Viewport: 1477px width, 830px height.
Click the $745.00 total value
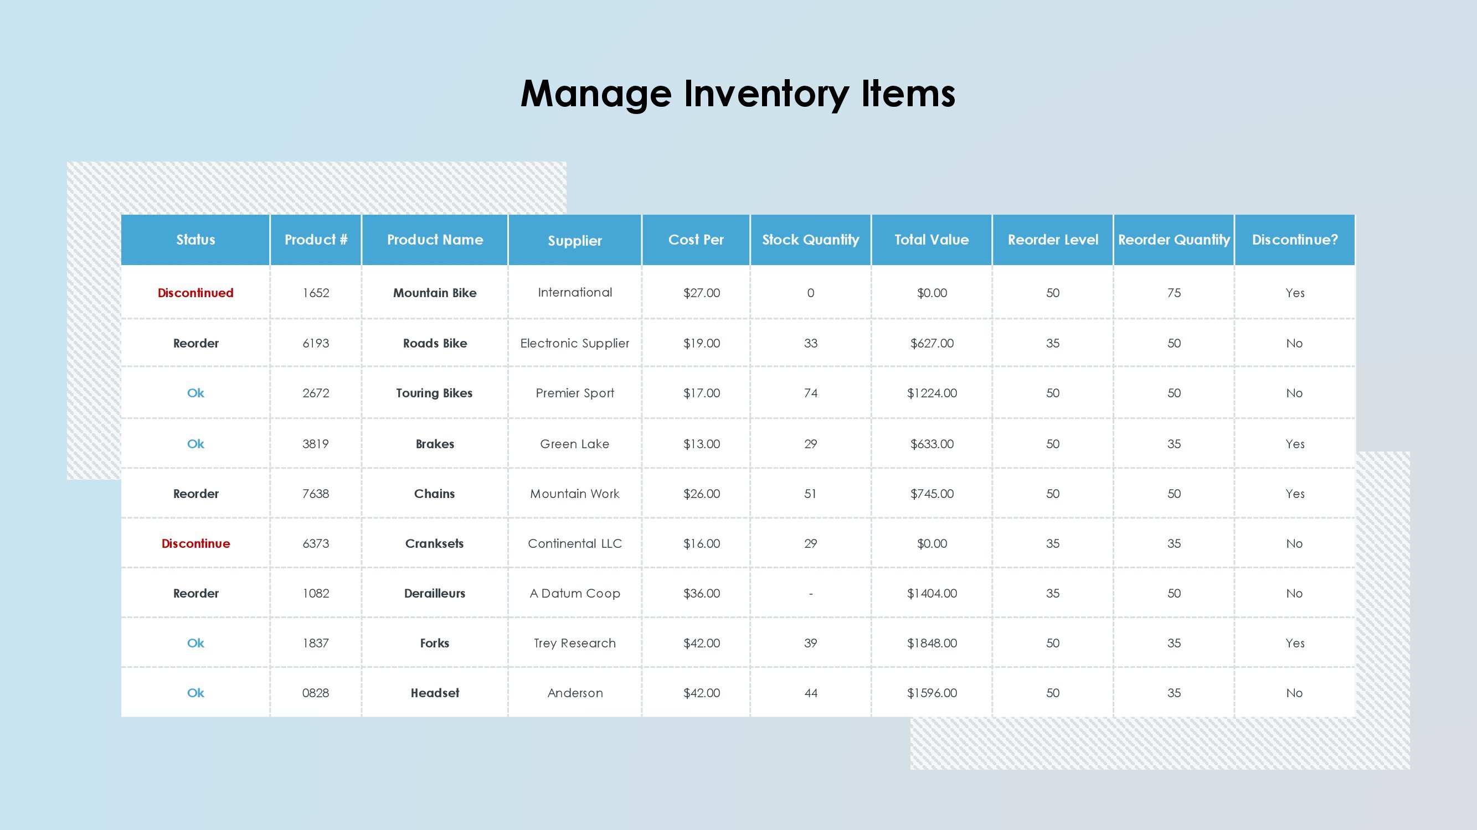coord(932,494)
